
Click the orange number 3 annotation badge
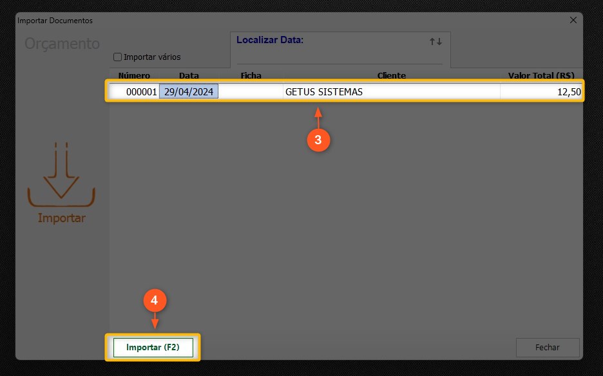pyautogui.click(x=318, y=140)
